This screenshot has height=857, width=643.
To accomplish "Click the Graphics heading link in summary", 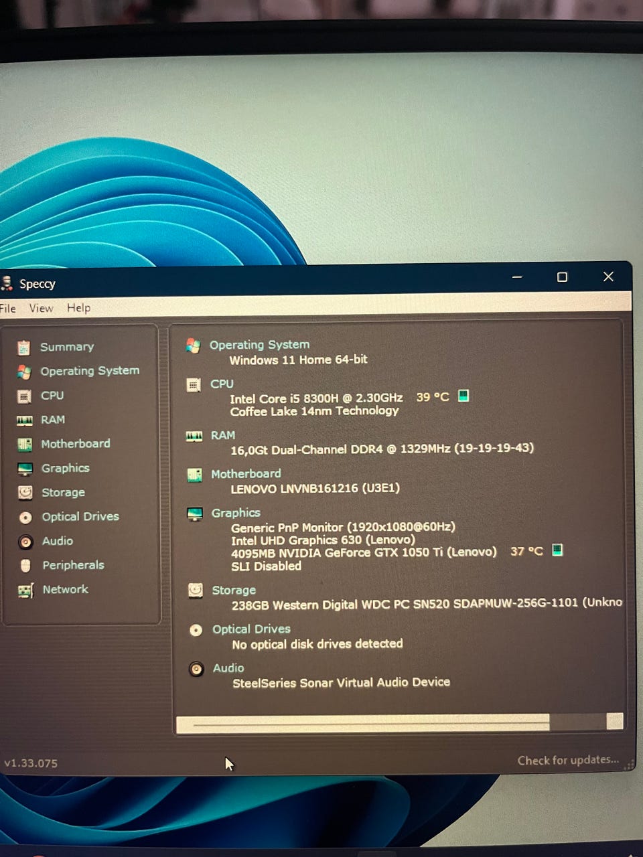I will pyautogui.click(x=236, y=513).
